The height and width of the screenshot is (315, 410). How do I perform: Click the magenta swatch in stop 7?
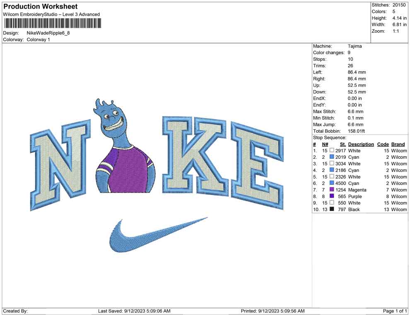pyautogui.click(x=332, y=189)
